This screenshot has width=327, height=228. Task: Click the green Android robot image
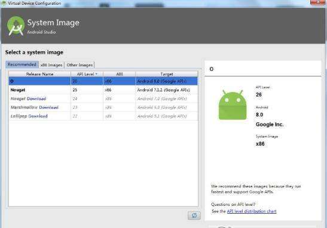click(x=233, y=105)
